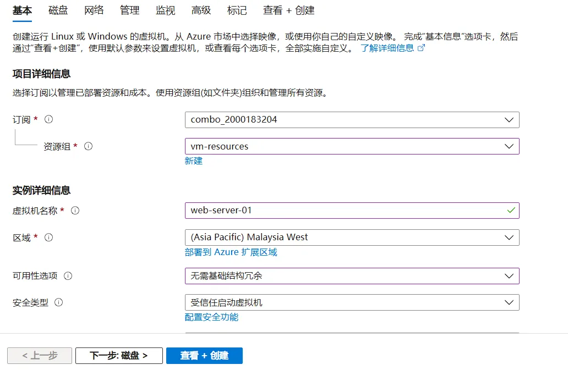Click the info icon next to 区域
Viewport: 568px width, 370px height.
50,238
